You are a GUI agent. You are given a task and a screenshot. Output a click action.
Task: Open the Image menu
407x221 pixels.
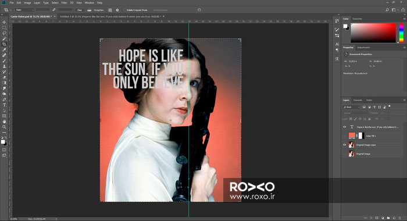27,3
